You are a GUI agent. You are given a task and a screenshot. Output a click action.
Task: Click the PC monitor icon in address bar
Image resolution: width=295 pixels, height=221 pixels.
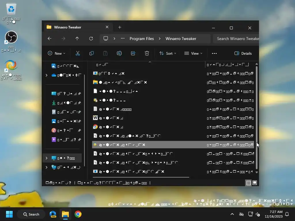pyautogui.click(x=106, y=39)
